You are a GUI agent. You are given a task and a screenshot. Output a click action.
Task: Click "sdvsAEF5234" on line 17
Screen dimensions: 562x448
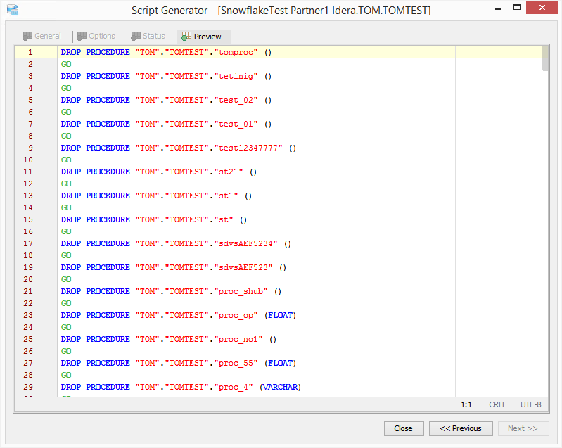click(245, 243)
